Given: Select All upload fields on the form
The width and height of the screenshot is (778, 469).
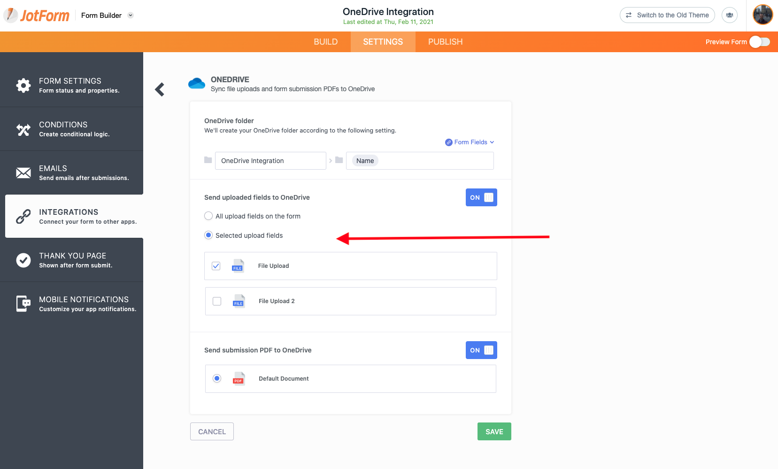Looking at the screenshot, I should pos(208,216).
